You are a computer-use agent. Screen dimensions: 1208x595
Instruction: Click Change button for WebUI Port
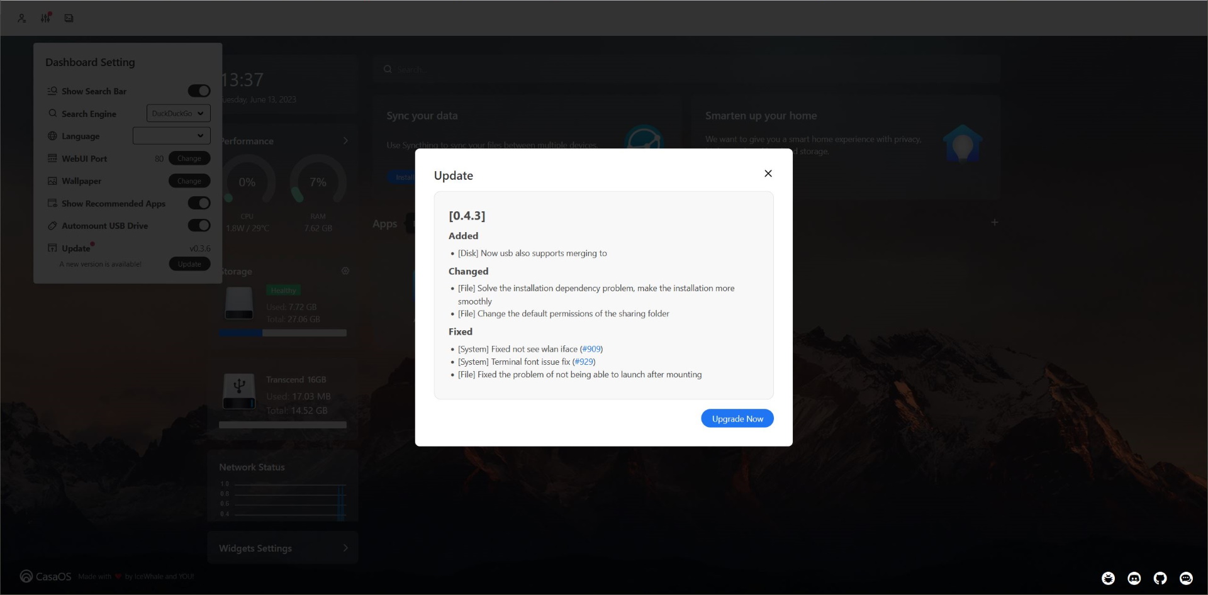pyautogui.click(x=189, y=158)
